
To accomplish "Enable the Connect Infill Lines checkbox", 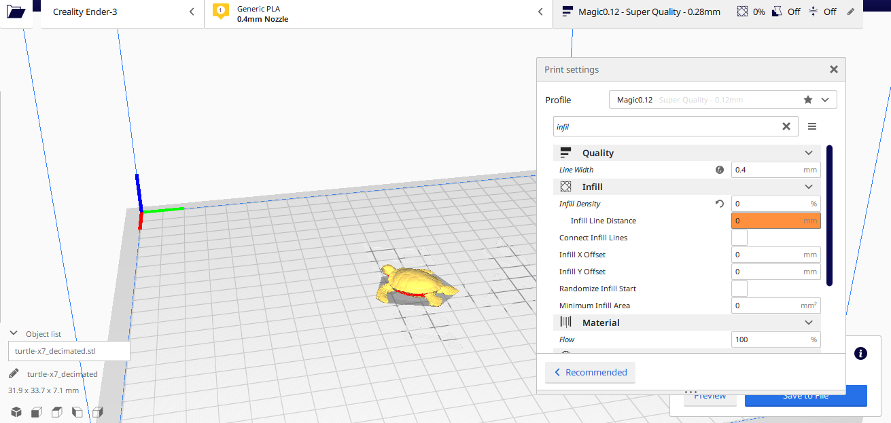I will (x=739, y=238).
